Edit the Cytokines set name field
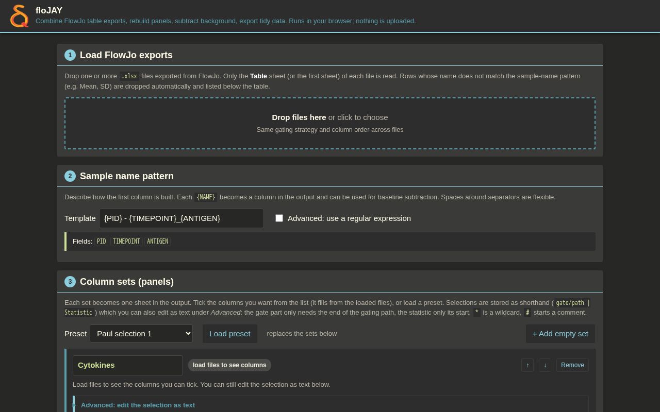The image size is (660, 412). [x=128, y=365]
